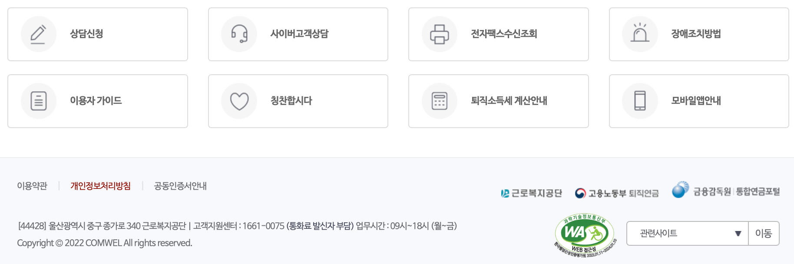Image resolution: width=794 pixels, height=264 pixels.
Task: Expand the related sites list via the arrow
Action: (738, 233)
